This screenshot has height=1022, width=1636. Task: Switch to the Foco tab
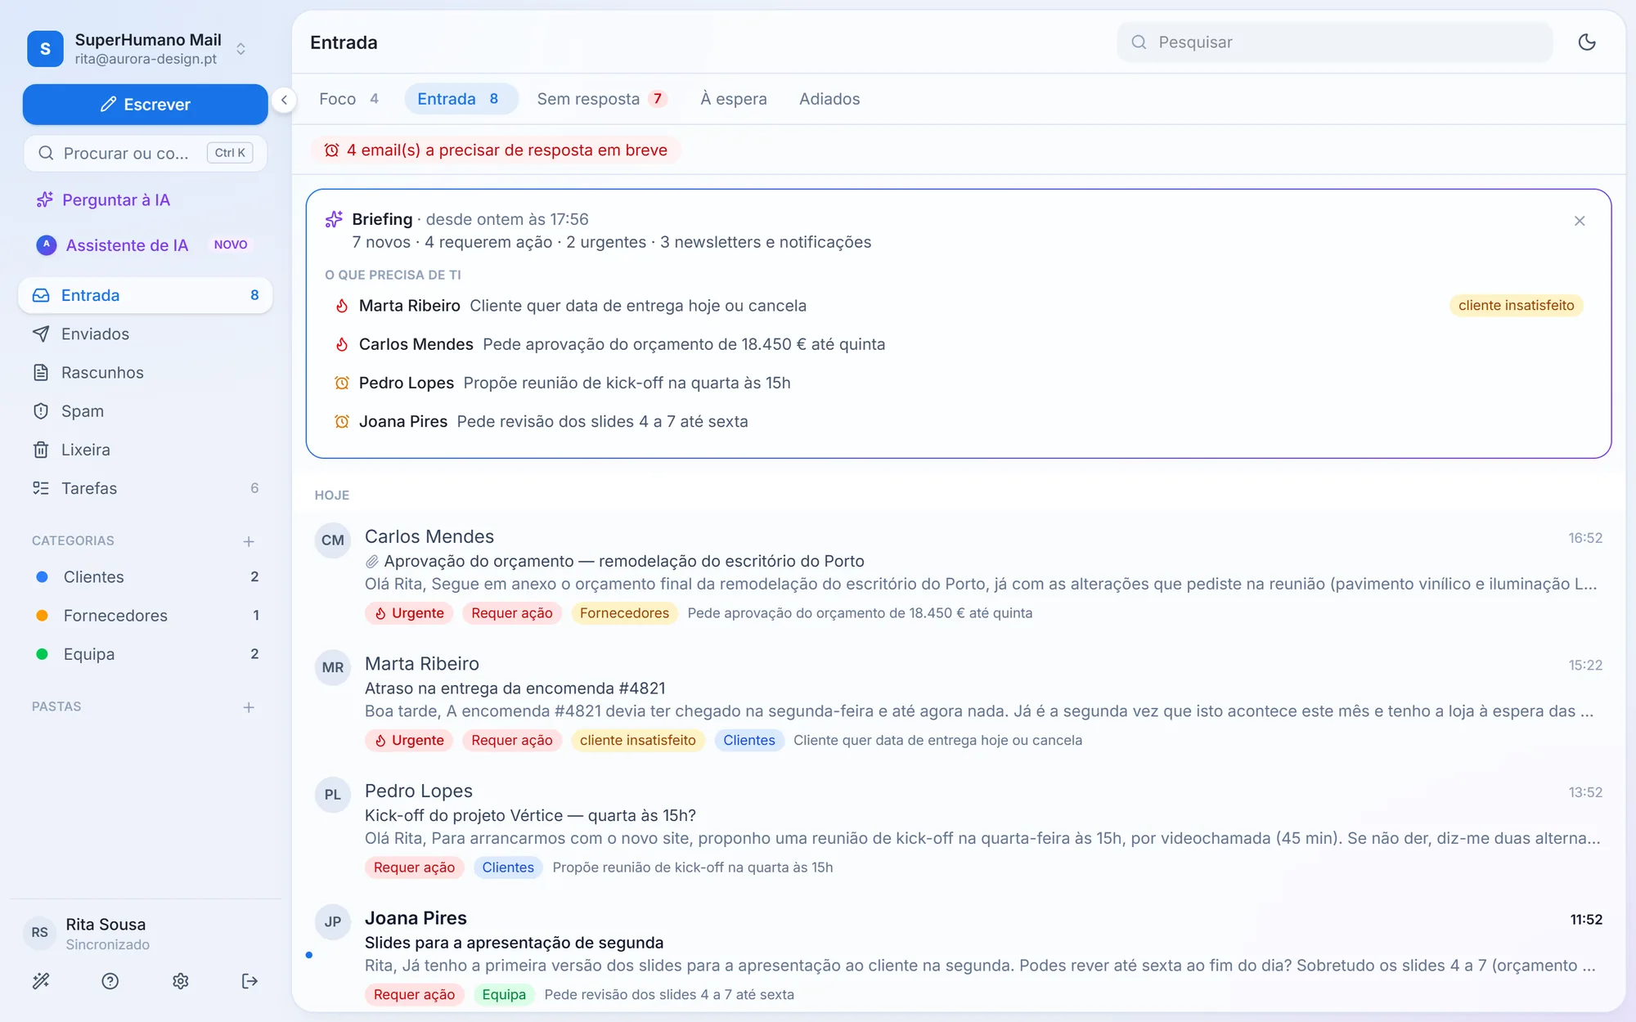pos(348,99)
